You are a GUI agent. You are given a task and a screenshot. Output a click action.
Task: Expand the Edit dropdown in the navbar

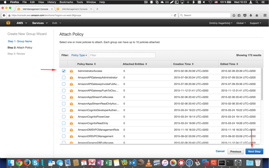coord(57,23)
